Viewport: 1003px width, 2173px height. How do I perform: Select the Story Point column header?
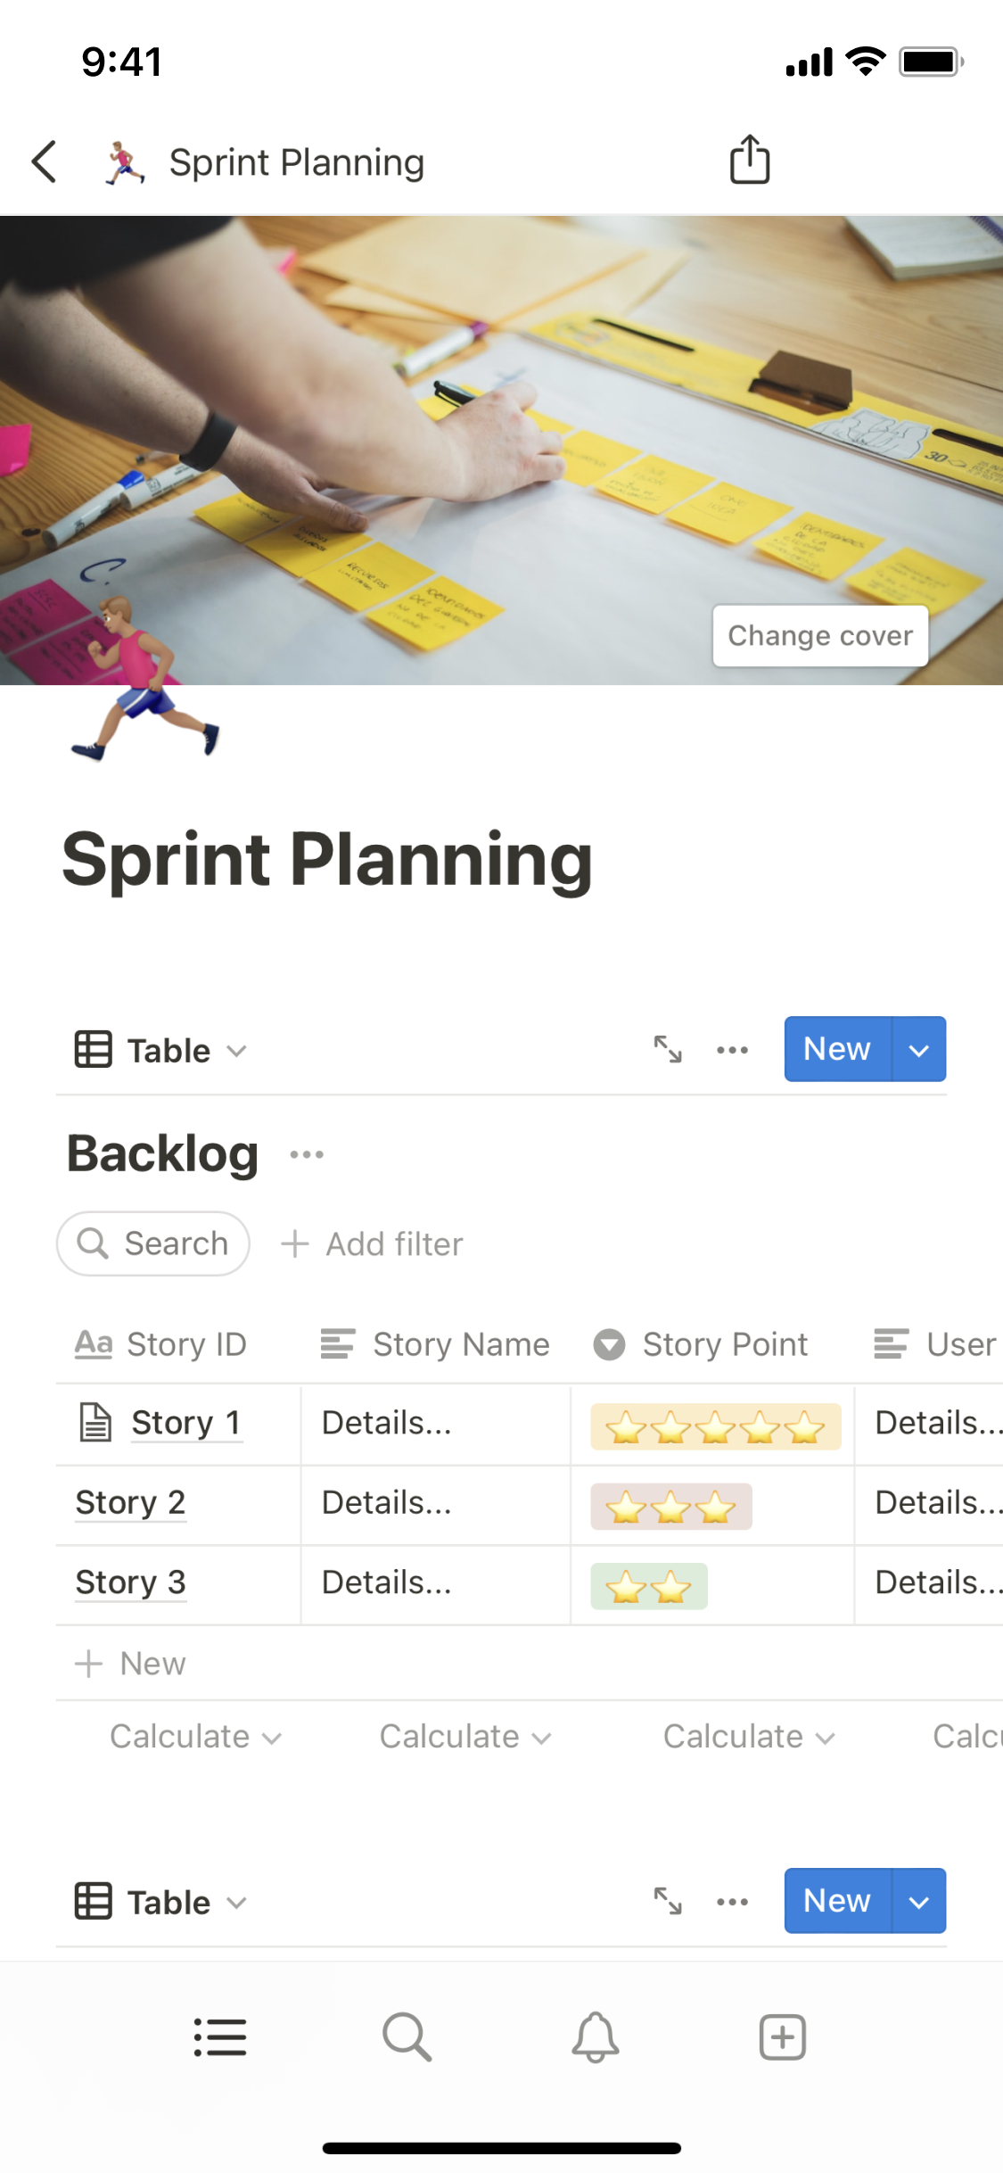tap(701, 1344)
